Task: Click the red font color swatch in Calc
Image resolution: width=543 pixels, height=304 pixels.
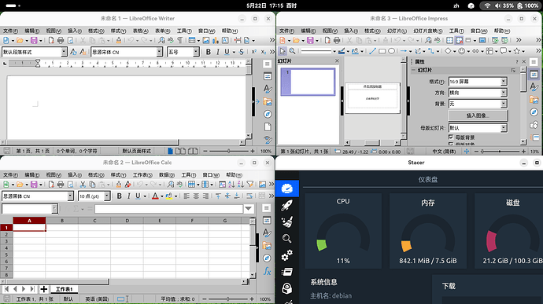Action: click(x=155, y=196)
